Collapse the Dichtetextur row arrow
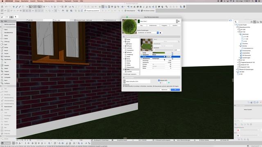This screenshot has width=262, height=147. pos(141,59)
